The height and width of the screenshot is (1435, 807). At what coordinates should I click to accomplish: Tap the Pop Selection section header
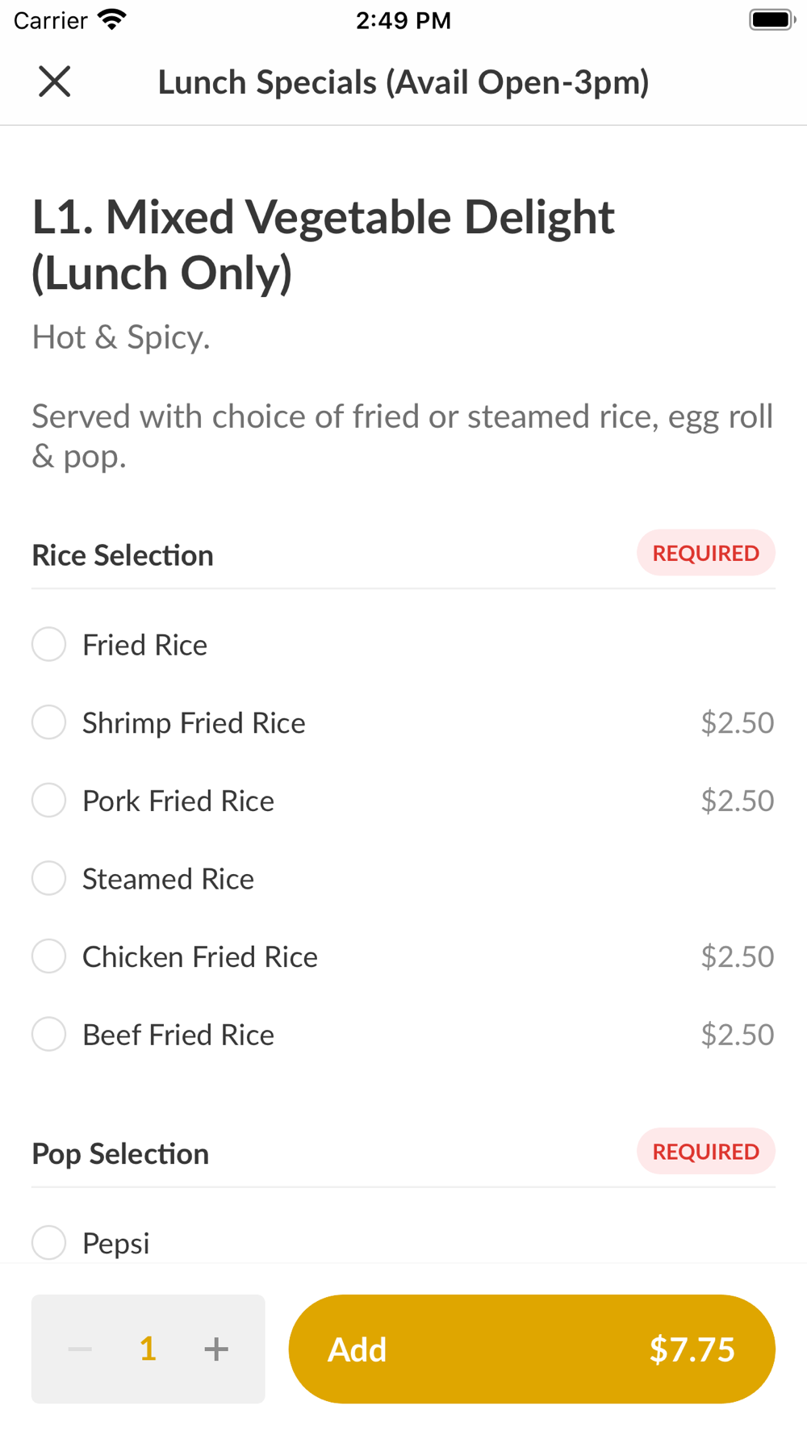120,1154
